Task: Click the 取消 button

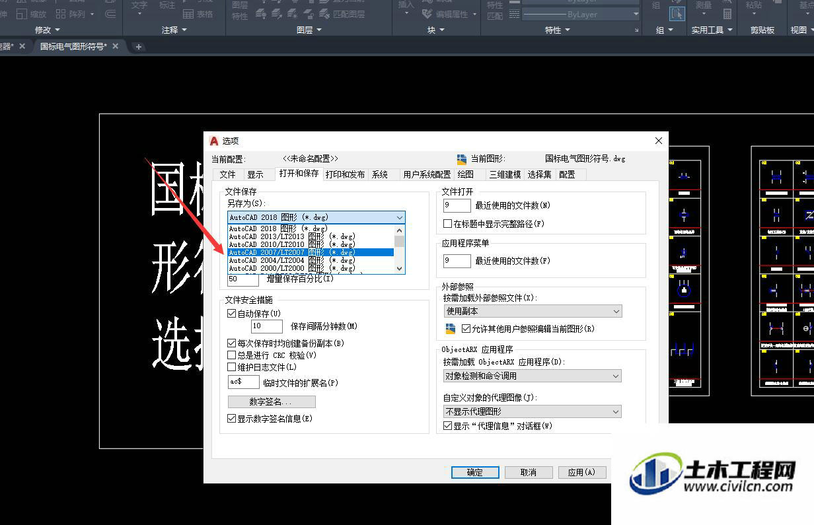Action: click(529, 472)
